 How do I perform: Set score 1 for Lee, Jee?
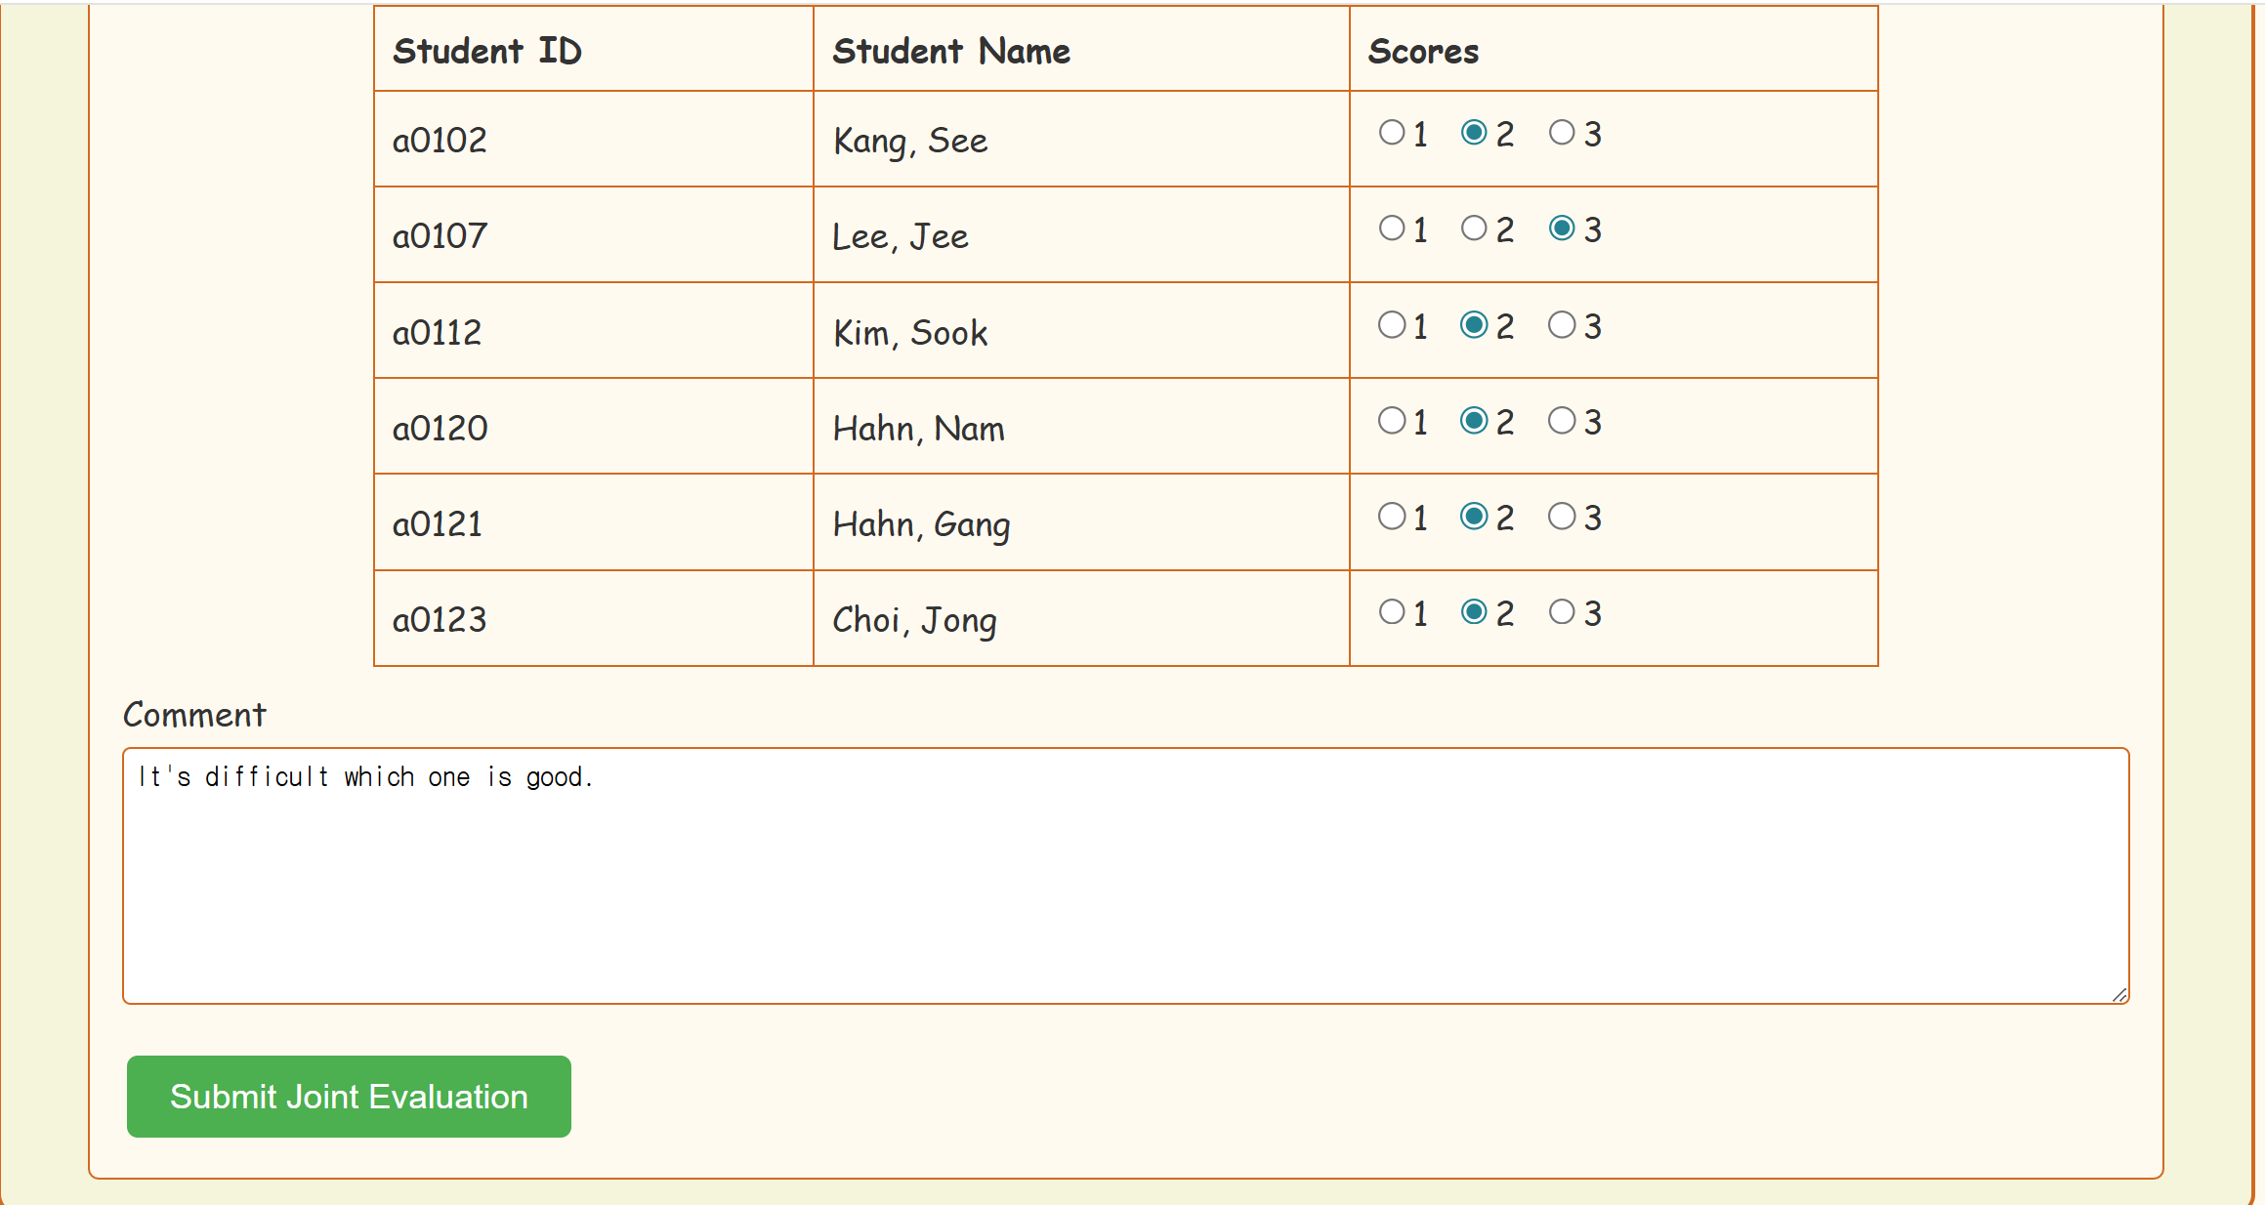[1392, 229]
